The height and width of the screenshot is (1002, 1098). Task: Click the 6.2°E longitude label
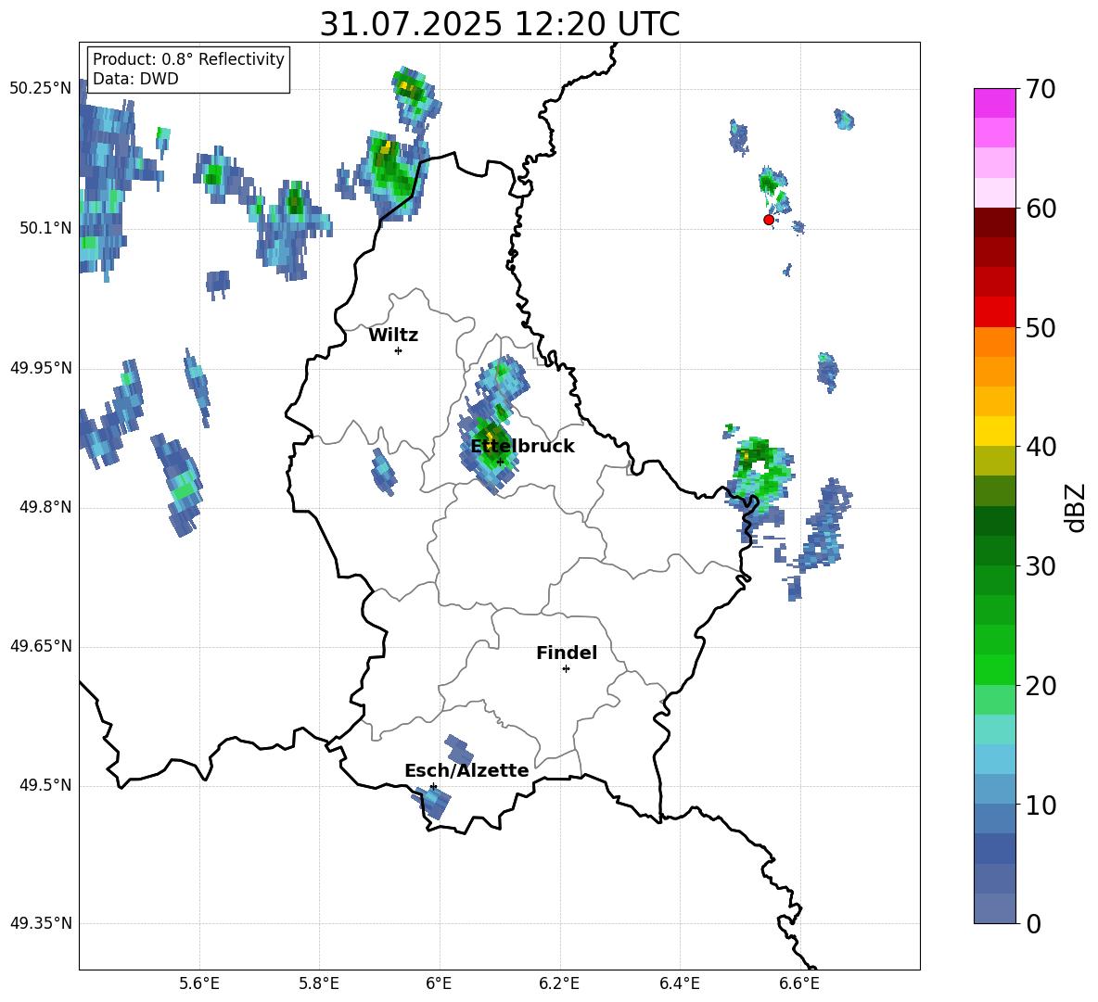coord(559,983)
